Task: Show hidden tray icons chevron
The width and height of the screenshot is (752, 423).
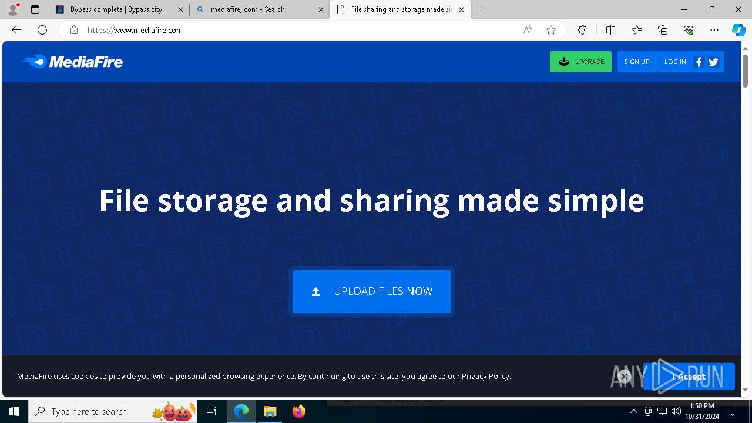Action: 634,411
